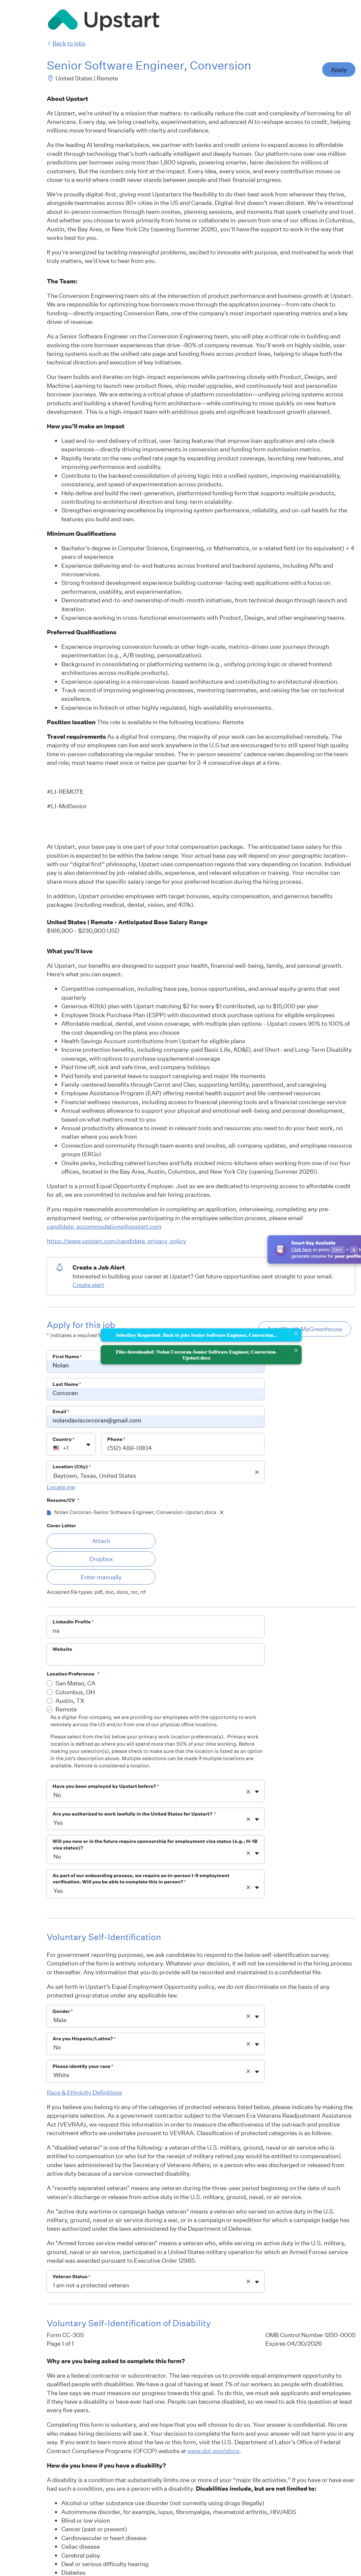The image size is (361, 2576).
Task: Go to the 'Back to jobs' link
Action: (68, 44)
